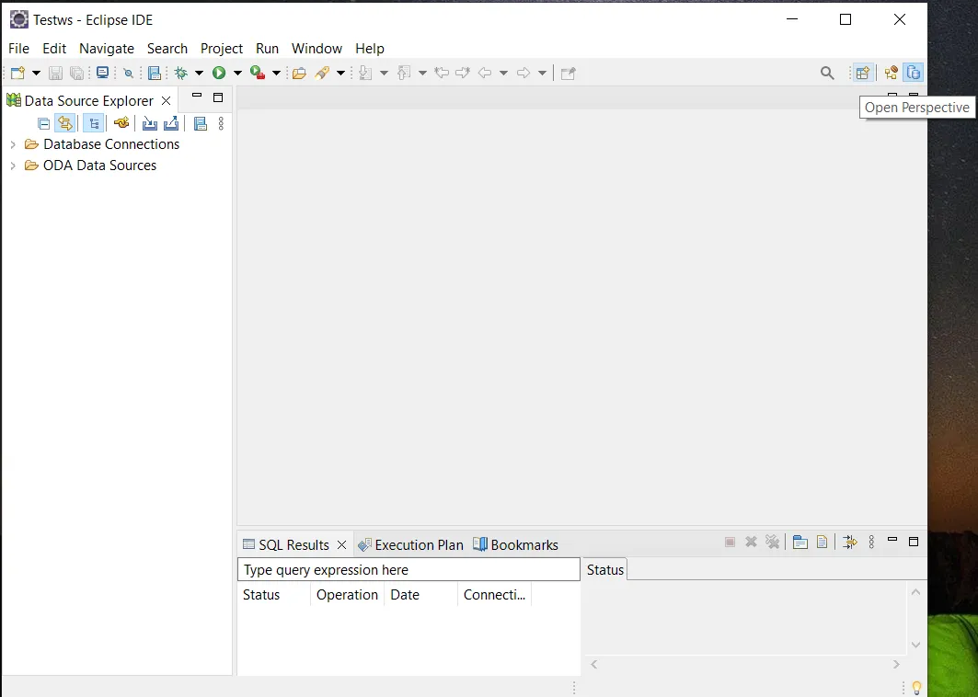
Task: Click the Import connection profiles icon
Action: coord(150,123)
